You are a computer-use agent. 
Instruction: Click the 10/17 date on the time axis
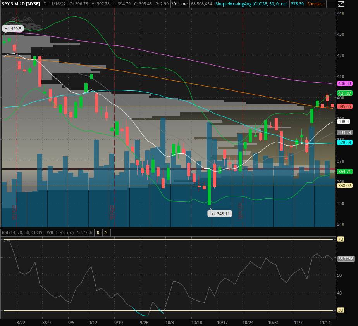point(222,323)
